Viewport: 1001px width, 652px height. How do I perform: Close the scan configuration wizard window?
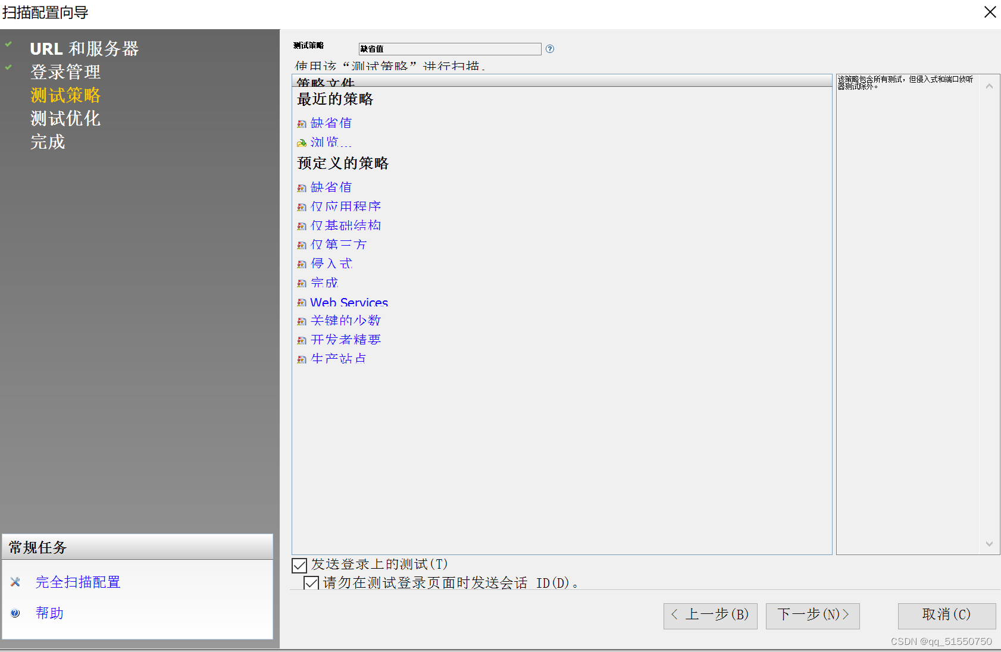[990, 12]
